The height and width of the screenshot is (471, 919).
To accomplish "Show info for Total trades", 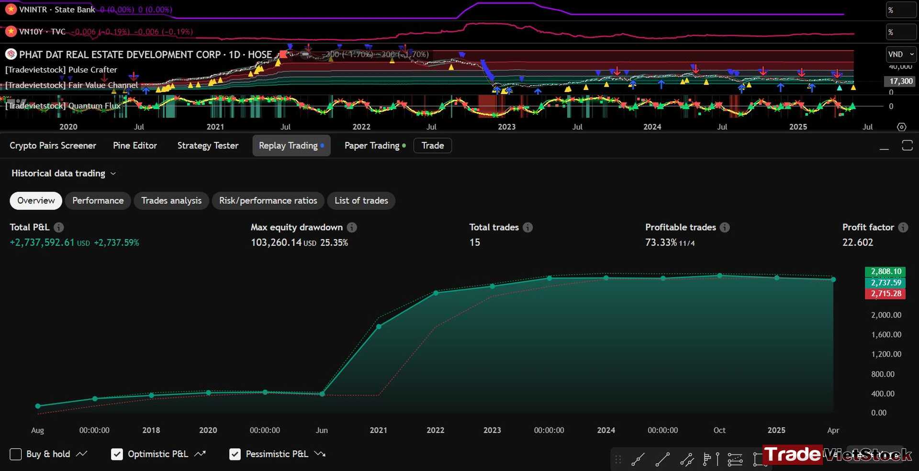I will 527,227.
